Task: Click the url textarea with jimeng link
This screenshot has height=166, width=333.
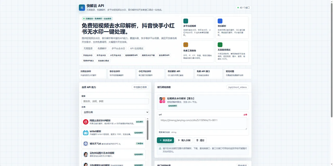Action: click(203, 123)
